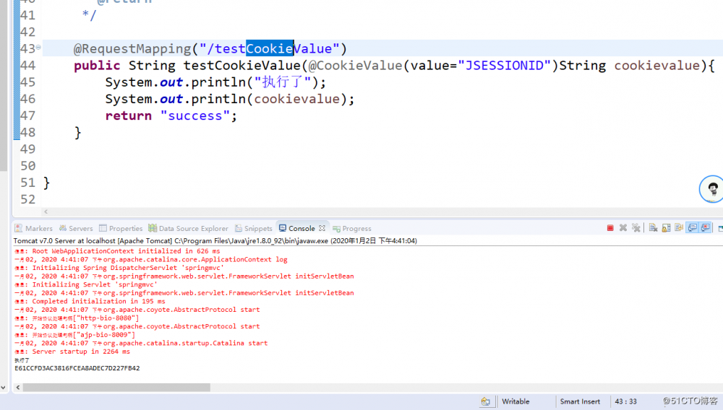Image resolution: width=723 pixels, height=410 pixels.
Task: Click the floating cartoon avatar icon
Action: tap(712, 188)
